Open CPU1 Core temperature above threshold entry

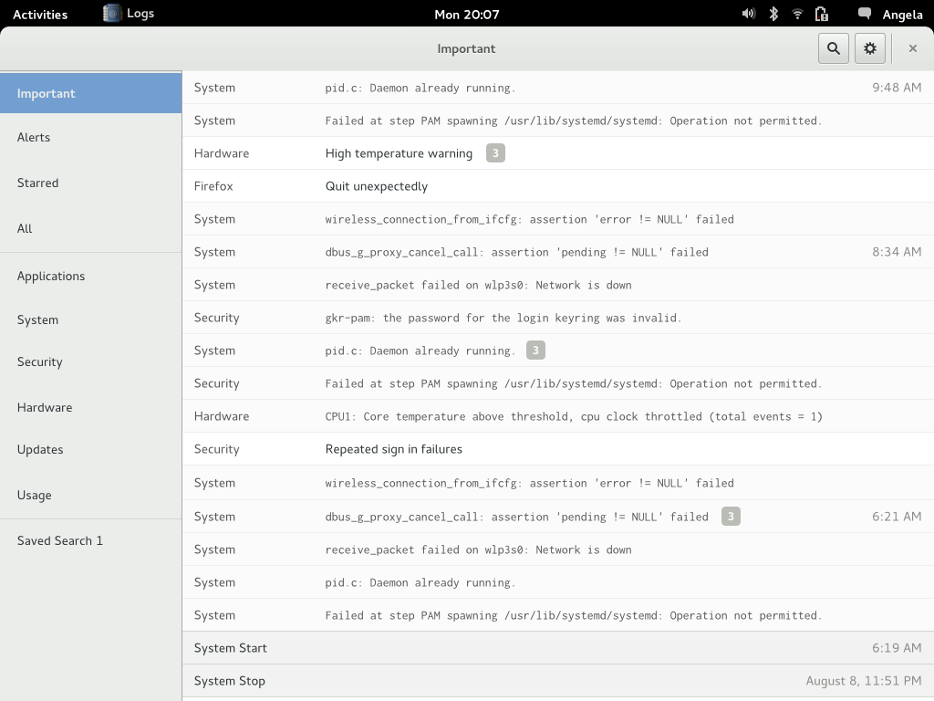tap(558, 416)
